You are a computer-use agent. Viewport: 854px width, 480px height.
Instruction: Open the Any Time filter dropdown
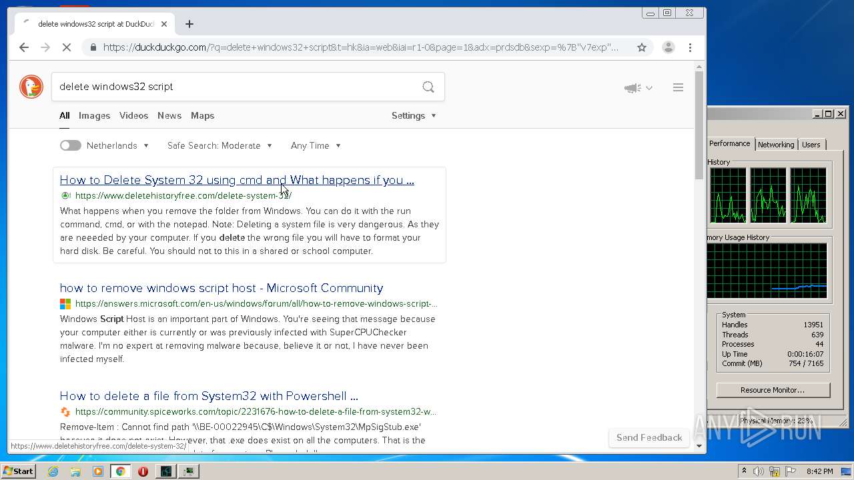pyautogui.click(x=316, y=145)
